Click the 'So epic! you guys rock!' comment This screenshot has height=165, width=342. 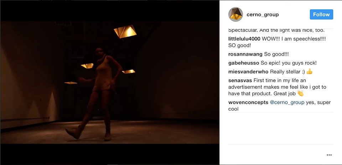[289, 63]
